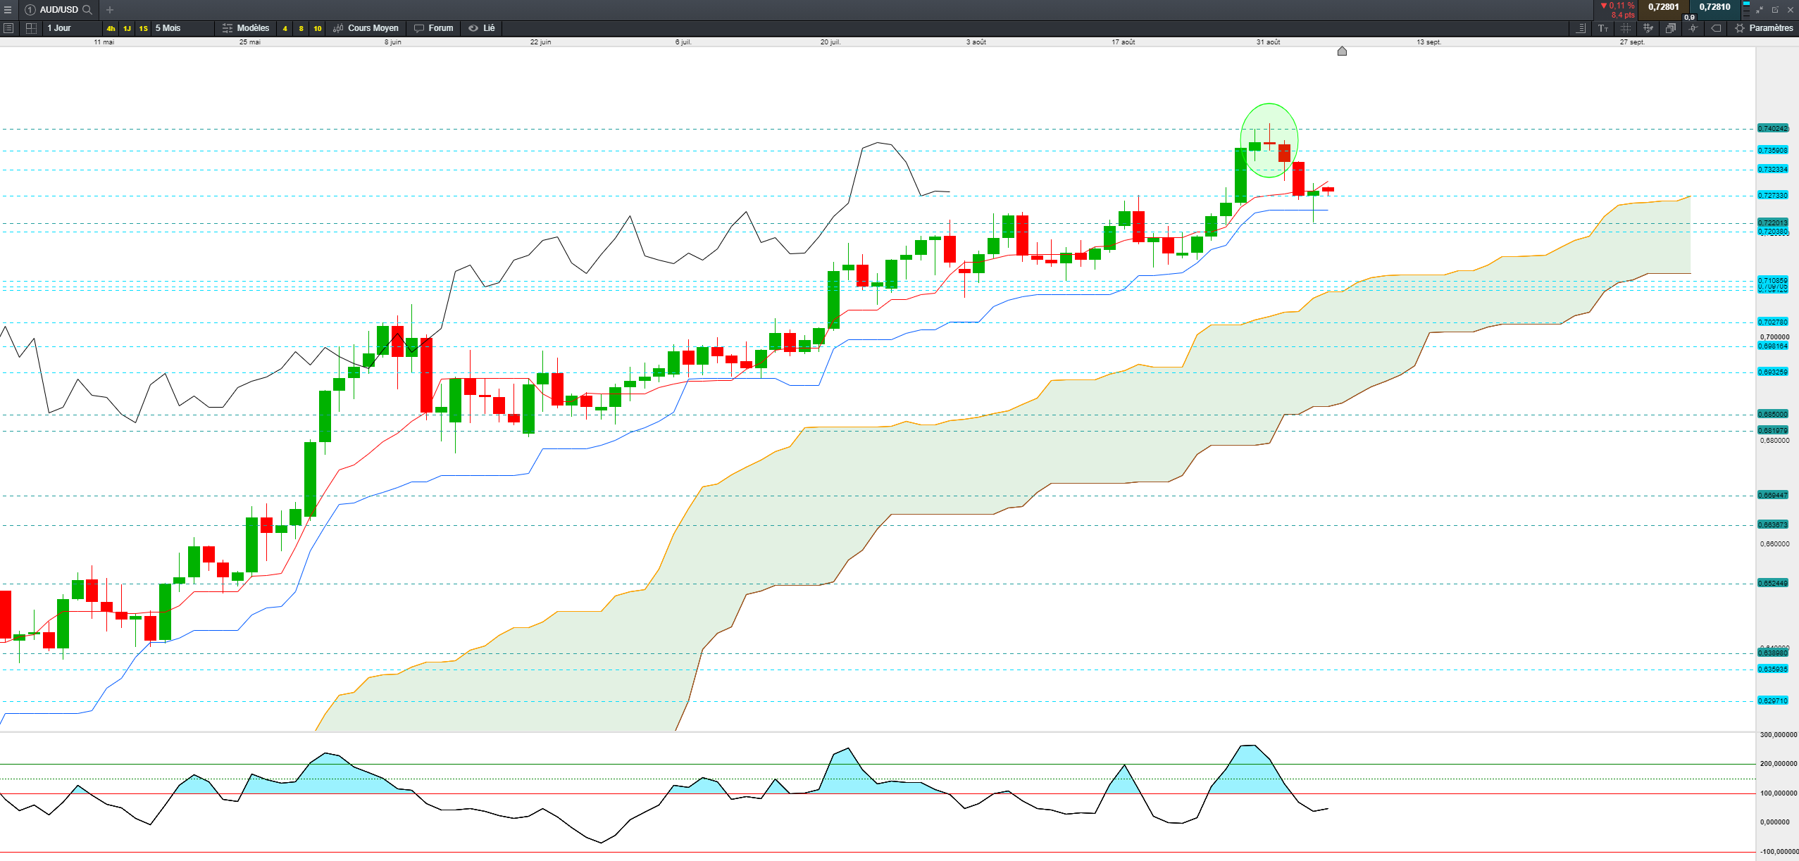
Task: Click the 0,72810 buy price box
Action: coord(1714,8)
